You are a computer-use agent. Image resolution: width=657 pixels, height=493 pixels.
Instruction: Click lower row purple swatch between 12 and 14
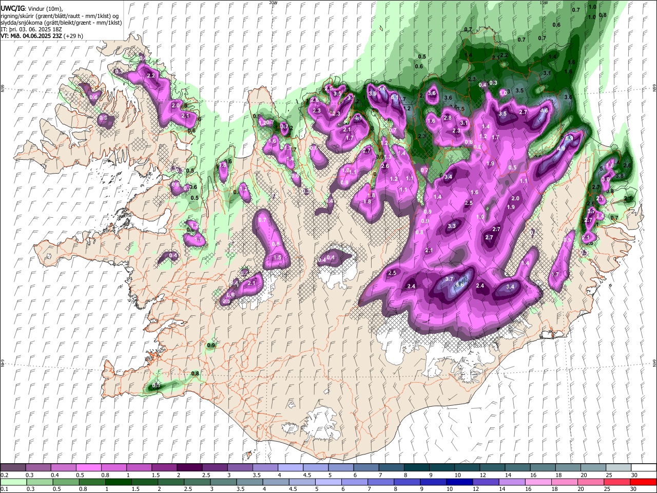pyautogui.click(x=486, y=482)
